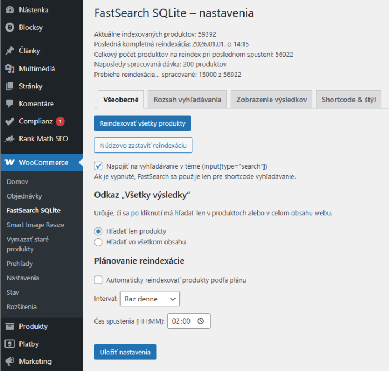Image resolution: width=389 pixels, height=371 pixels.
Task: Click the WooCommerce logo icon
Action: pyautogui.click(x=9, y=162)
